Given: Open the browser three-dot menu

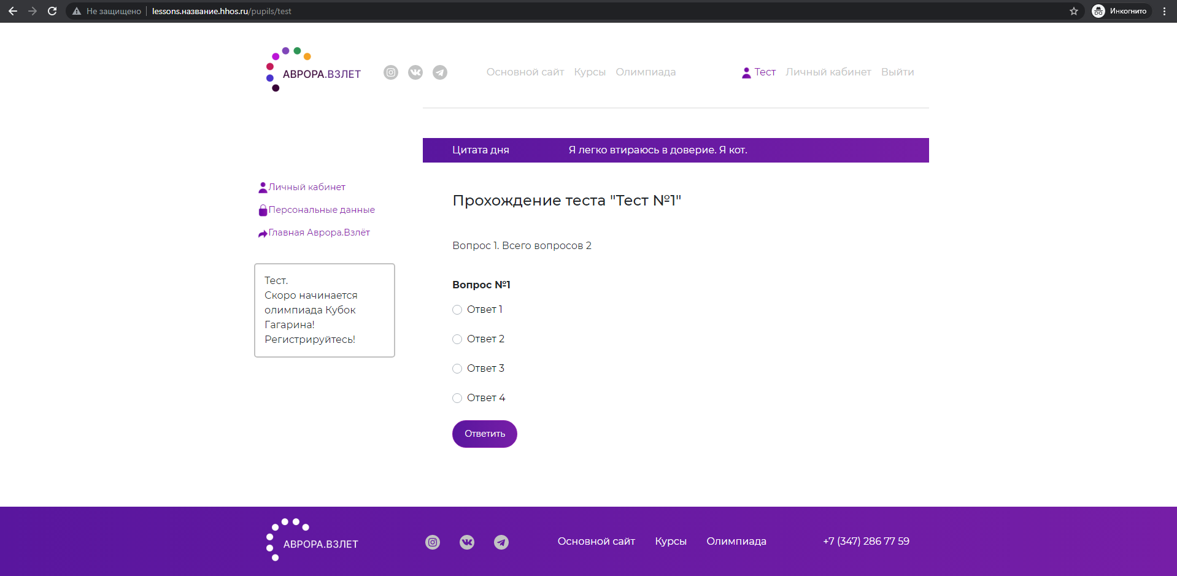Looking at the screenshot, I should click(1164, 11).
